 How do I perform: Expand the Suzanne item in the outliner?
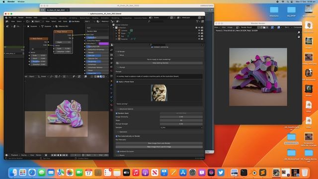pos(116,39)
